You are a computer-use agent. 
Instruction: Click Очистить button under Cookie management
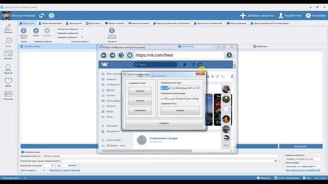tap(140, 101)
